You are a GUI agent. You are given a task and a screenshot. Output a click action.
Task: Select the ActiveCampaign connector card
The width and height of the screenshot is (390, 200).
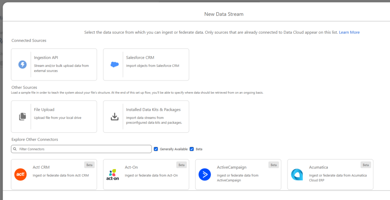(238, 175)
